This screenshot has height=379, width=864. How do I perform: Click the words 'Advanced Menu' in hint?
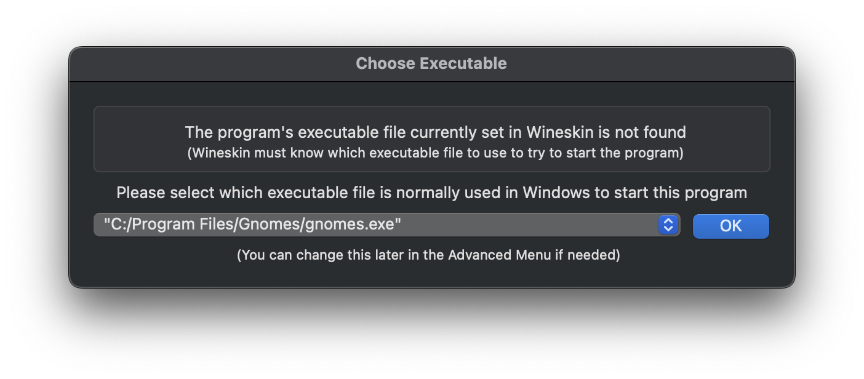pyautogui.click(x=499, y=255)
